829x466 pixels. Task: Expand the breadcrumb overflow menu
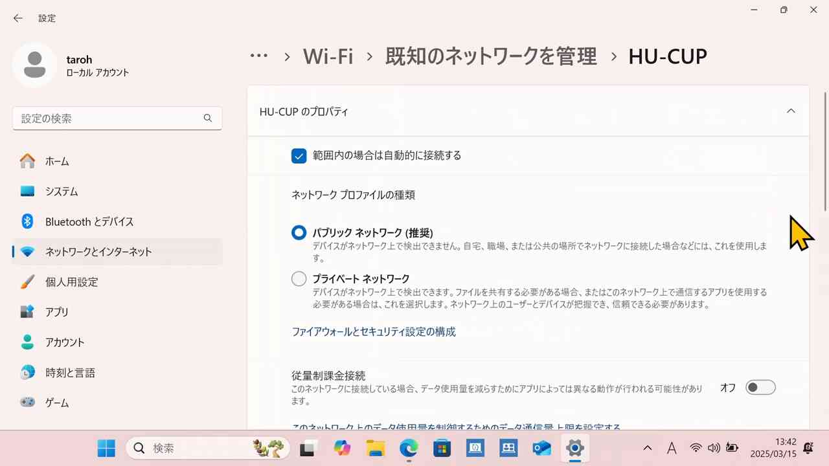point(259,56)
